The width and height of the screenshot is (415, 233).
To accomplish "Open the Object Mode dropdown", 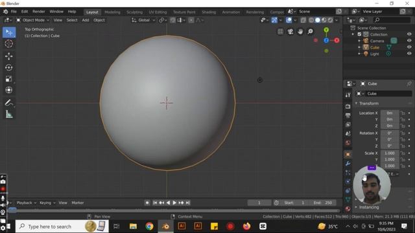I will tap(32, 20).
